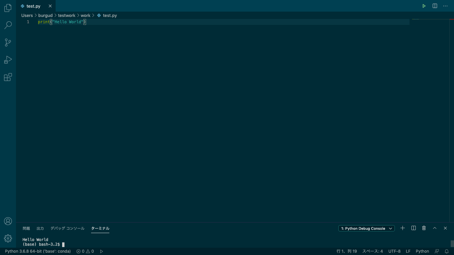The height and width of the screenshot is (255, 454).
Task: Open notifications bell in status bar
Action: [447, 251]
